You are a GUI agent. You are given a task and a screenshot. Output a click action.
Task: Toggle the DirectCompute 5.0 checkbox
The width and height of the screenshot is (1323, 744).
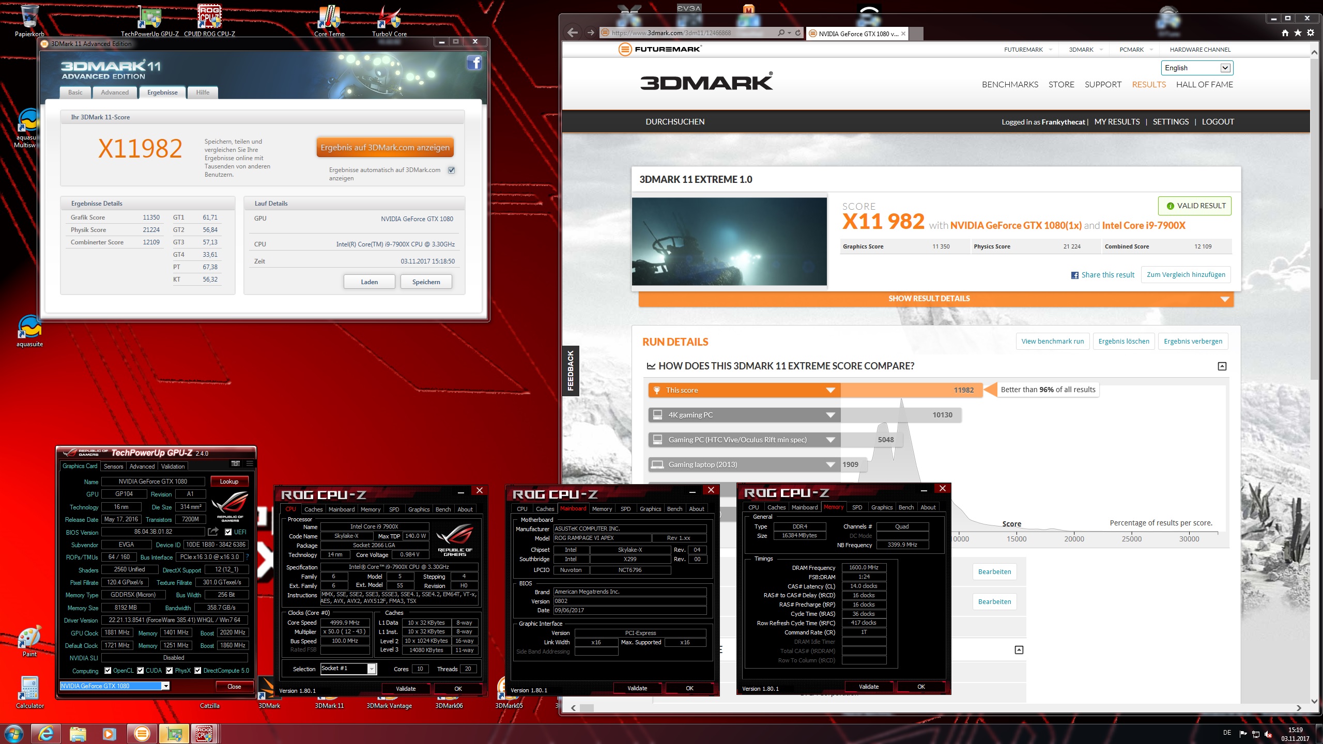click(197, 671)
